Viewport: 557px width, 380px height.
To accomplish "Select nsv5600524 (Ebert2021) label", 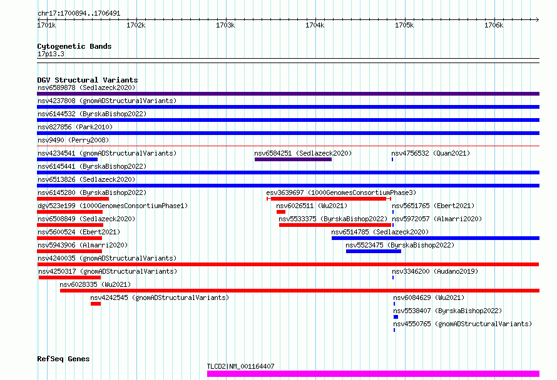I will point(79,232).
